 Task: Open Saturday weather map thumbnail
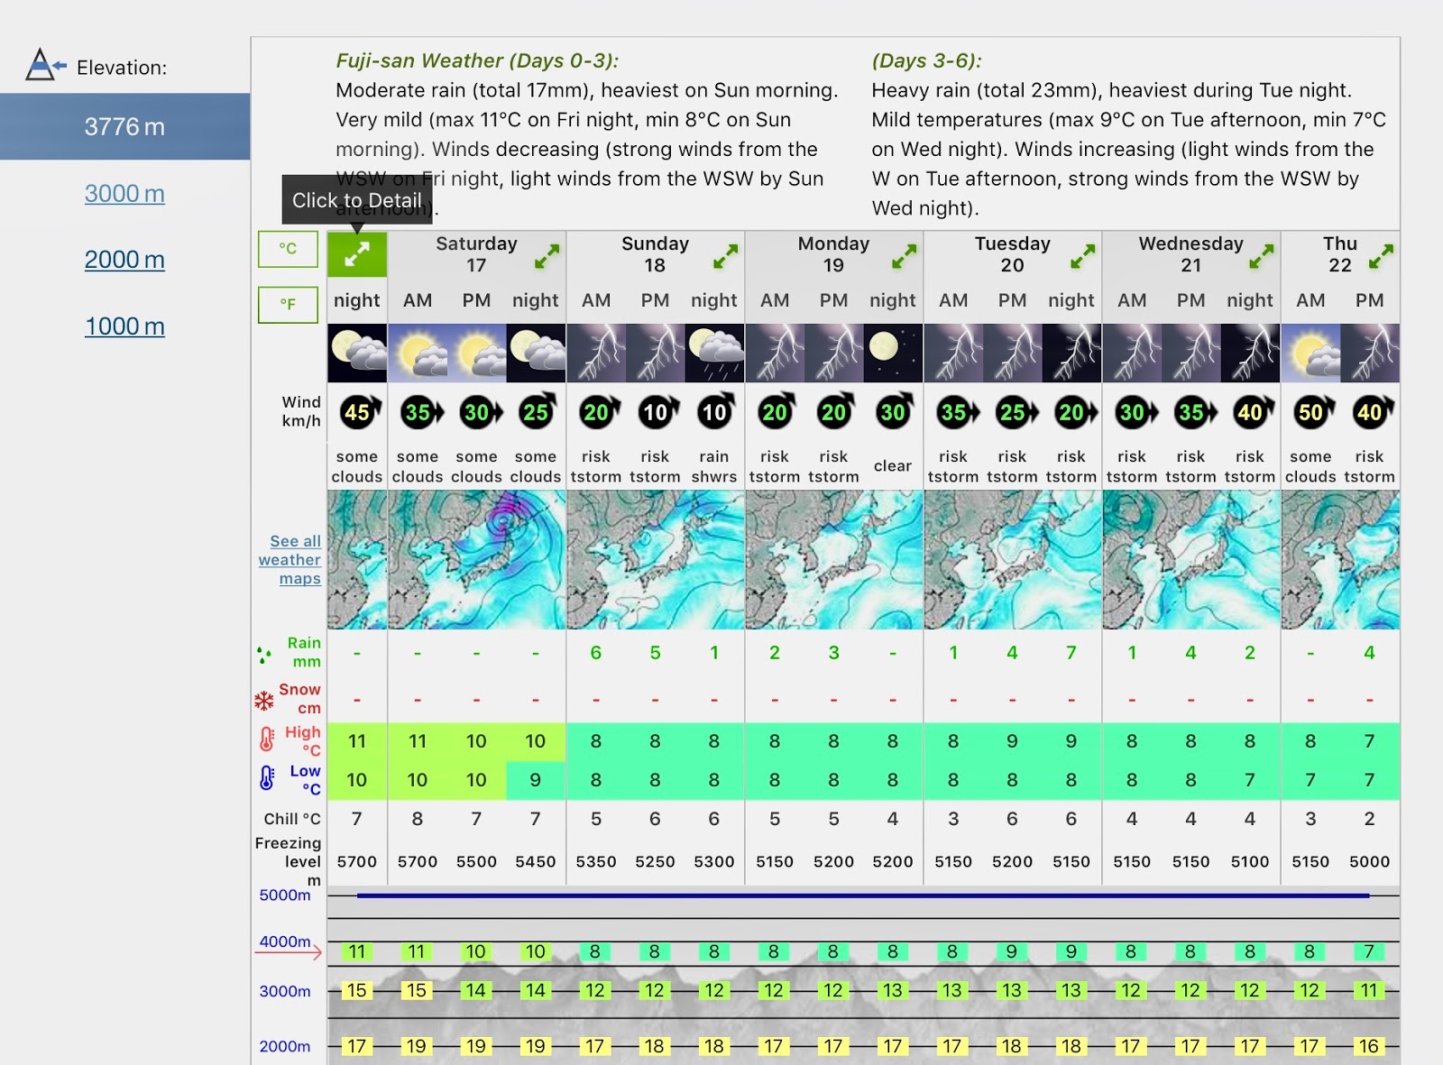pos(476,560)
